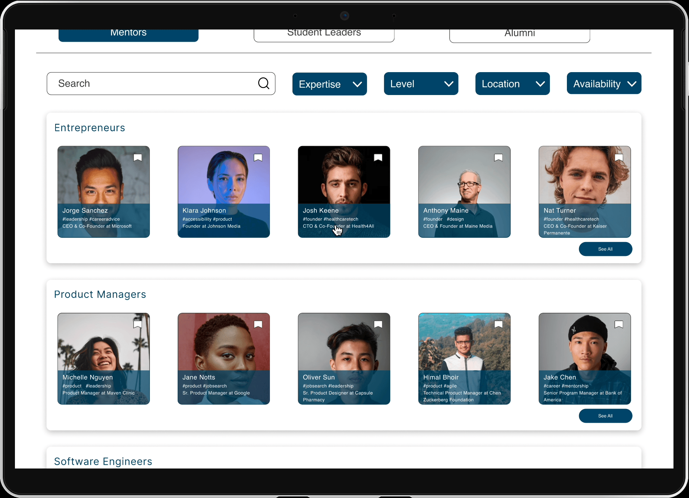The width and height of the screenshot is (689, 498).
Task: Bookmark Josh Keene's mentor card
Action: coord(378,158)
